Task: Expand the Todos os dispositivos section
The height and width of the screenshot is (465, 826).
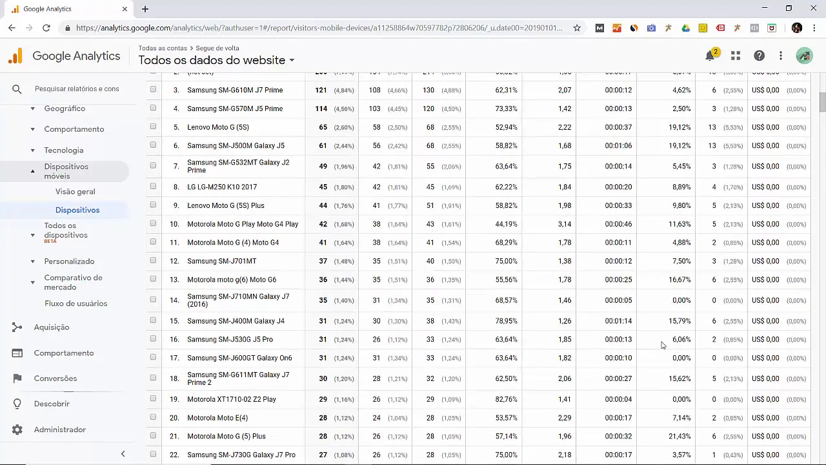Action: tap(32, 235)
